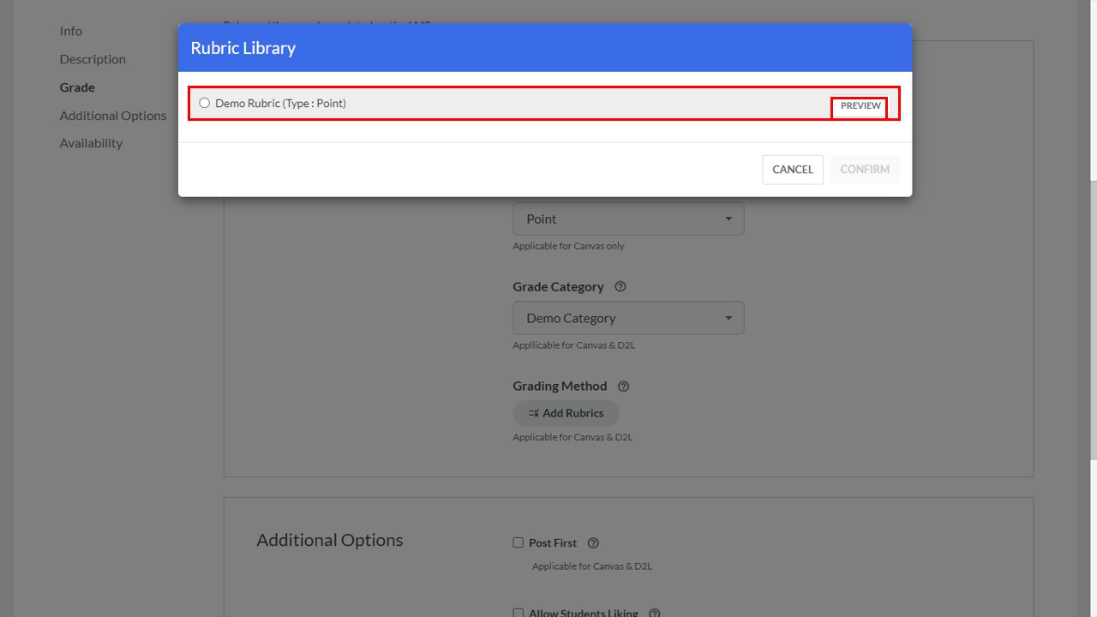
Task: Show help for Grading Method
Action: tap(623, 386)
